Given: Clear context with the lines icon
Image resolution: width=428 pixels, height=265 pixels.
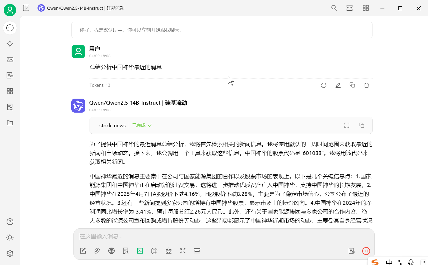Looking at the screenshot, I should [x=197, y=251].
